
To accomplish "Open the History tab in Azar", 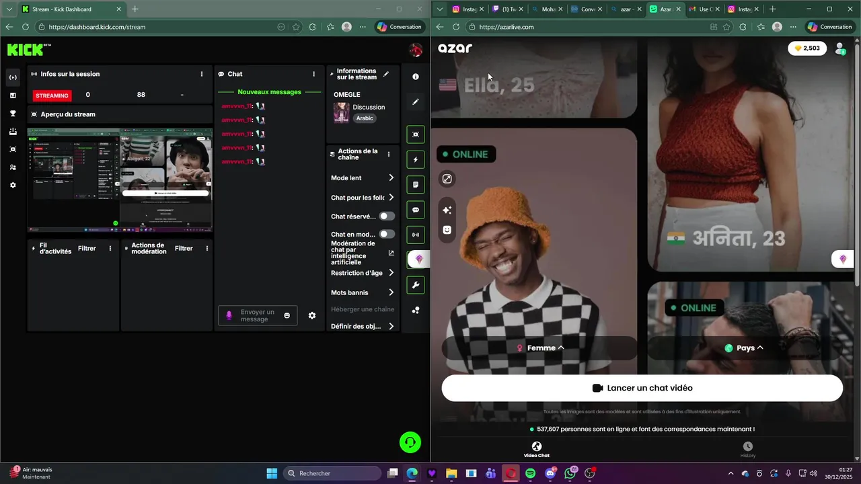I will pyautogui.click(x=747, y=450).
